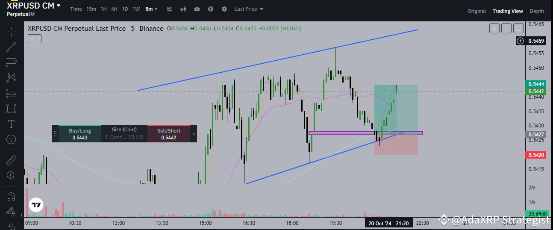Screen dimensions: 553x230
Task: Switch to 1D interval
Action: [x=125, y=9]
